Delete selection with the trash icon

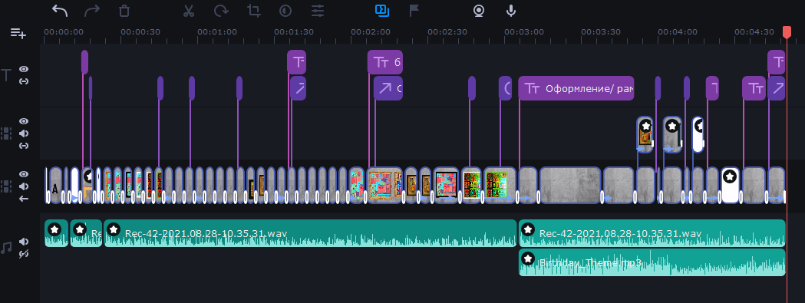coord(124,10)
